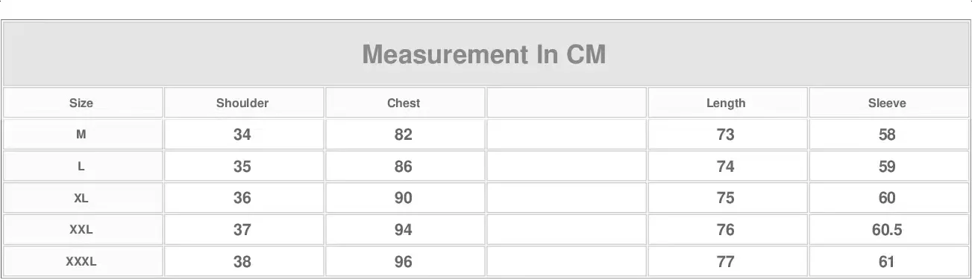Select the Shoulder column header
The width and height of the screenshot is (972, 279).
[242, 103]
